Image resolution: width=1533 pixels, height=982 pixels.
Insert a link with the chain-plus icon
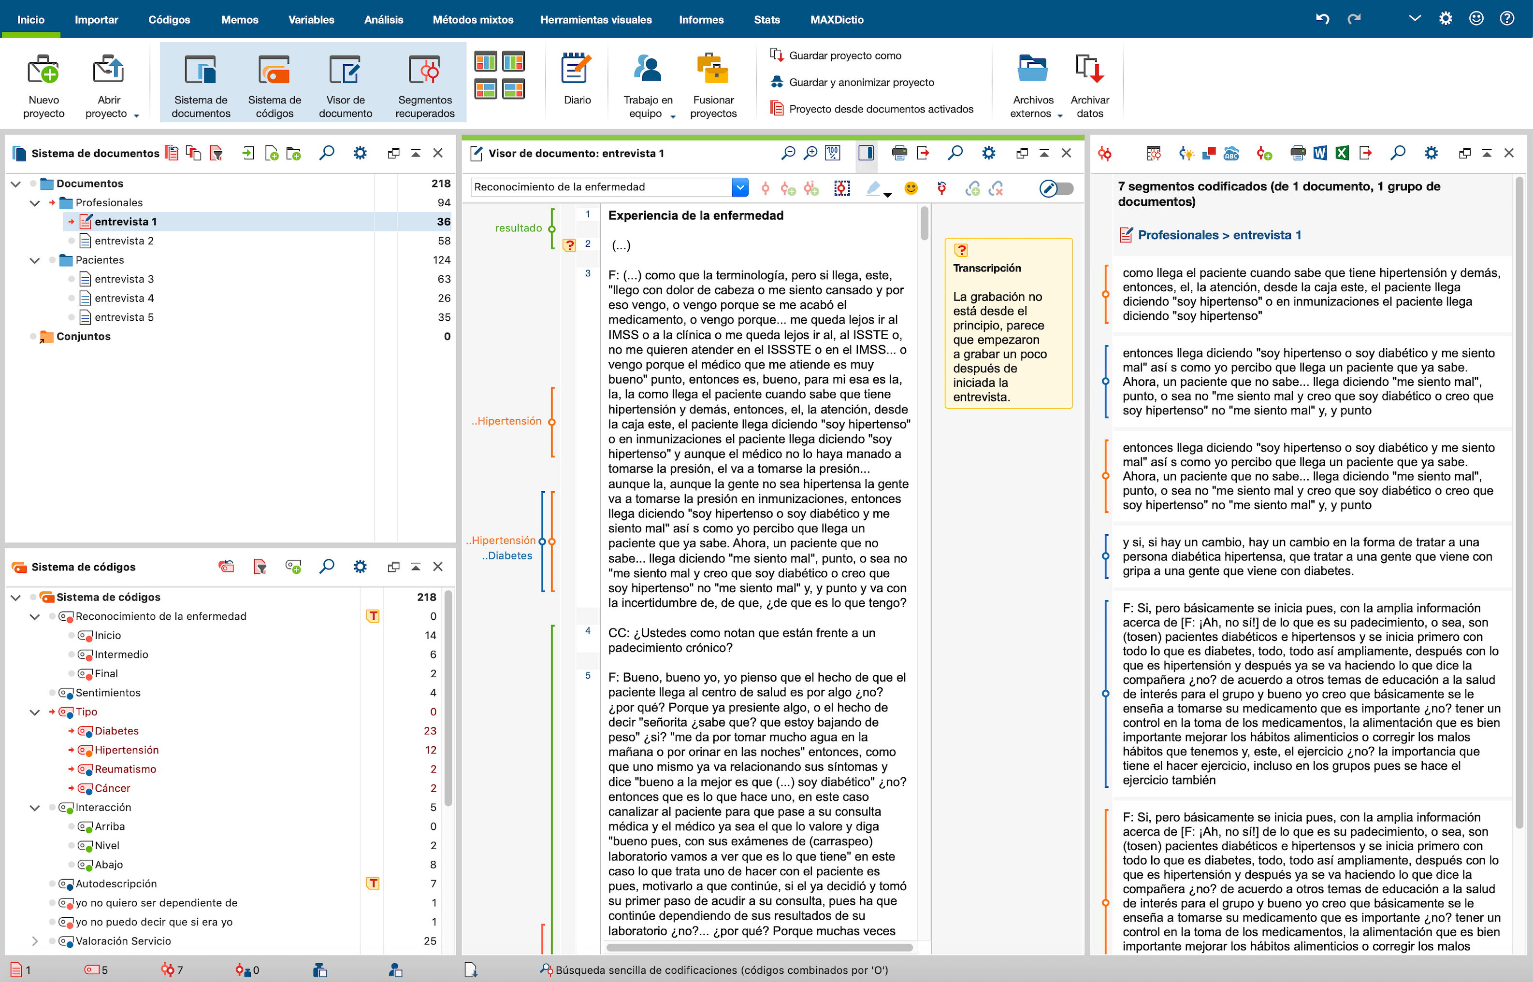(x=972, y=188)
